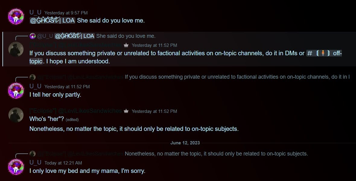Click U_U username above 'I tell her only partly'
The height and width of the screenshot is (181, 356).
pos(35,86)
